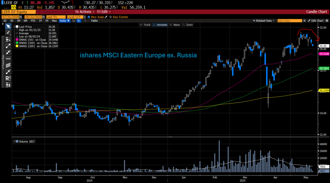Screen dimensions: 330x183
Task: Expand the left toolbar arrow
Action: [x=3, y=24]
